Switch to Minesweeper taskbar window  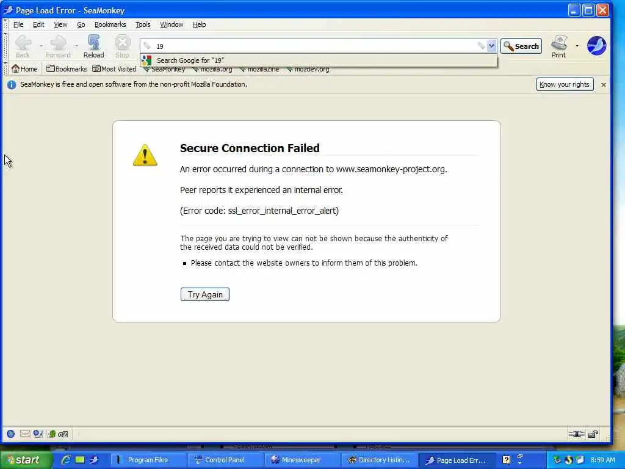tap(302, 460)
